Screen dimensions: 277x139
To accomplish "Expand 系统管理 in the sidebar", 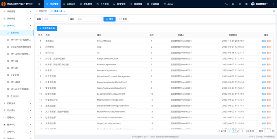I will (x=17, y=12).
